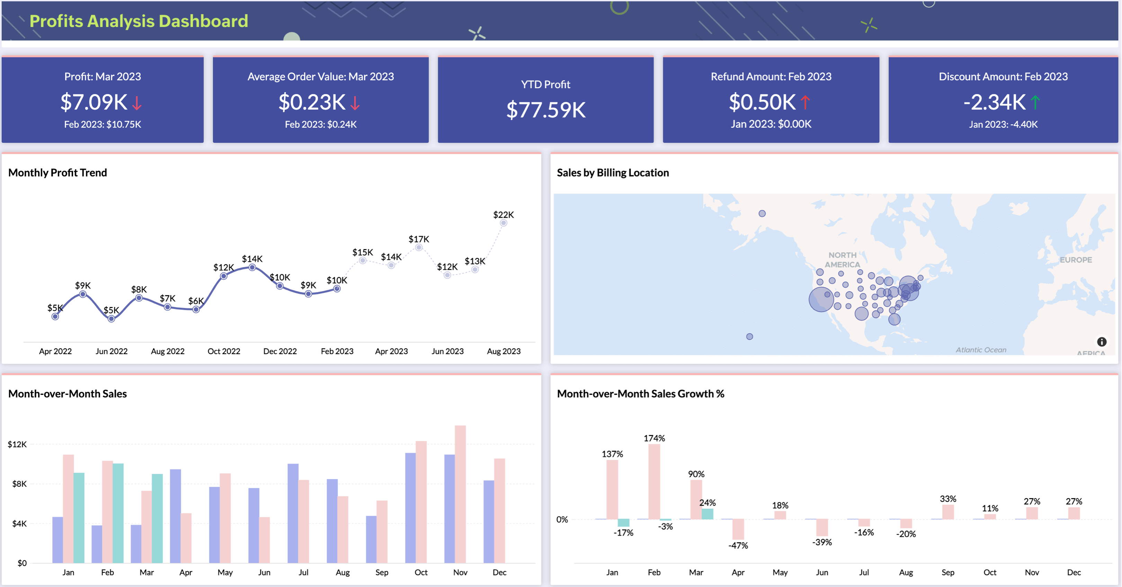Click the green up arrow beside -2.34K
The width and height of the screenshot is (1122, 587).
[1035, 103]
